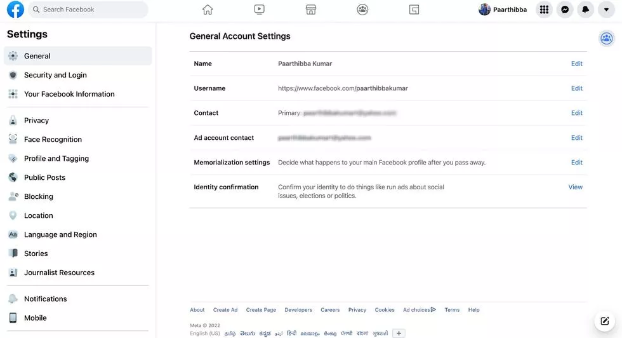This screenshot has width=622, height=338.
Task: Click the Careers footer link
Action: pyautogui.click(x=330, y=310)
